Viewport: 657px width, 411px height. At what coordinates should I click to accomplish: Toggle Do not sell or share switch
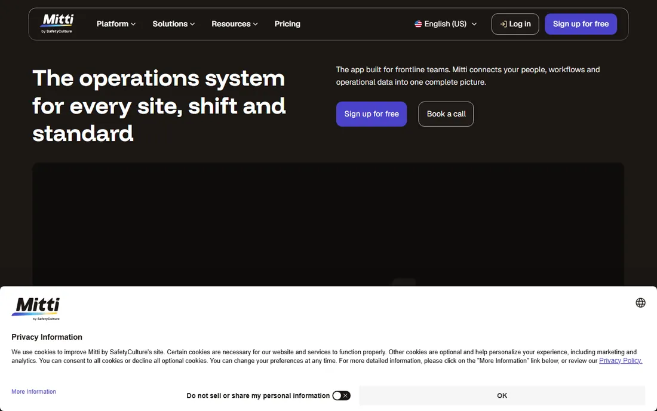point(341,395)
